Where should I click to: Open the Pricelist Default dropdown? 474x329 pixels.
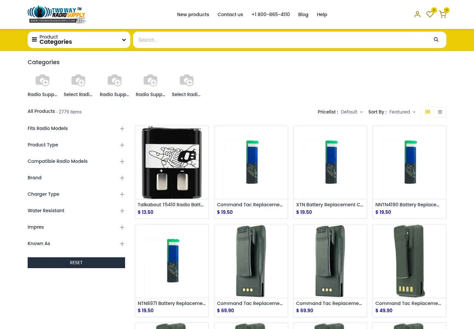click(x=352, y=112)
